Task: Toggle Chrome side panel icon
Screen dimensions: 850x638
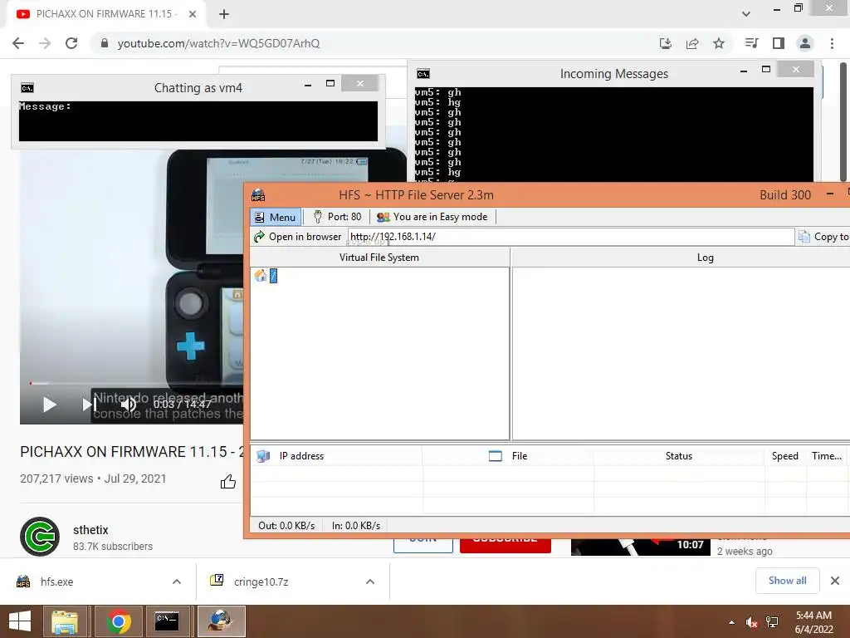Action: click(x=779, y=43)
